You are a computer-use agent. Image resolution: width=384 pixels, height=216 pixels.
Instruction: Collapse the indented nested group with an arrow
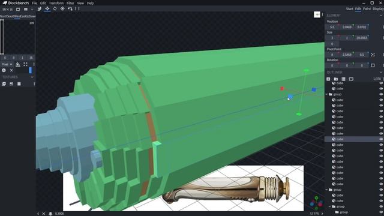[x=330, y=206]
